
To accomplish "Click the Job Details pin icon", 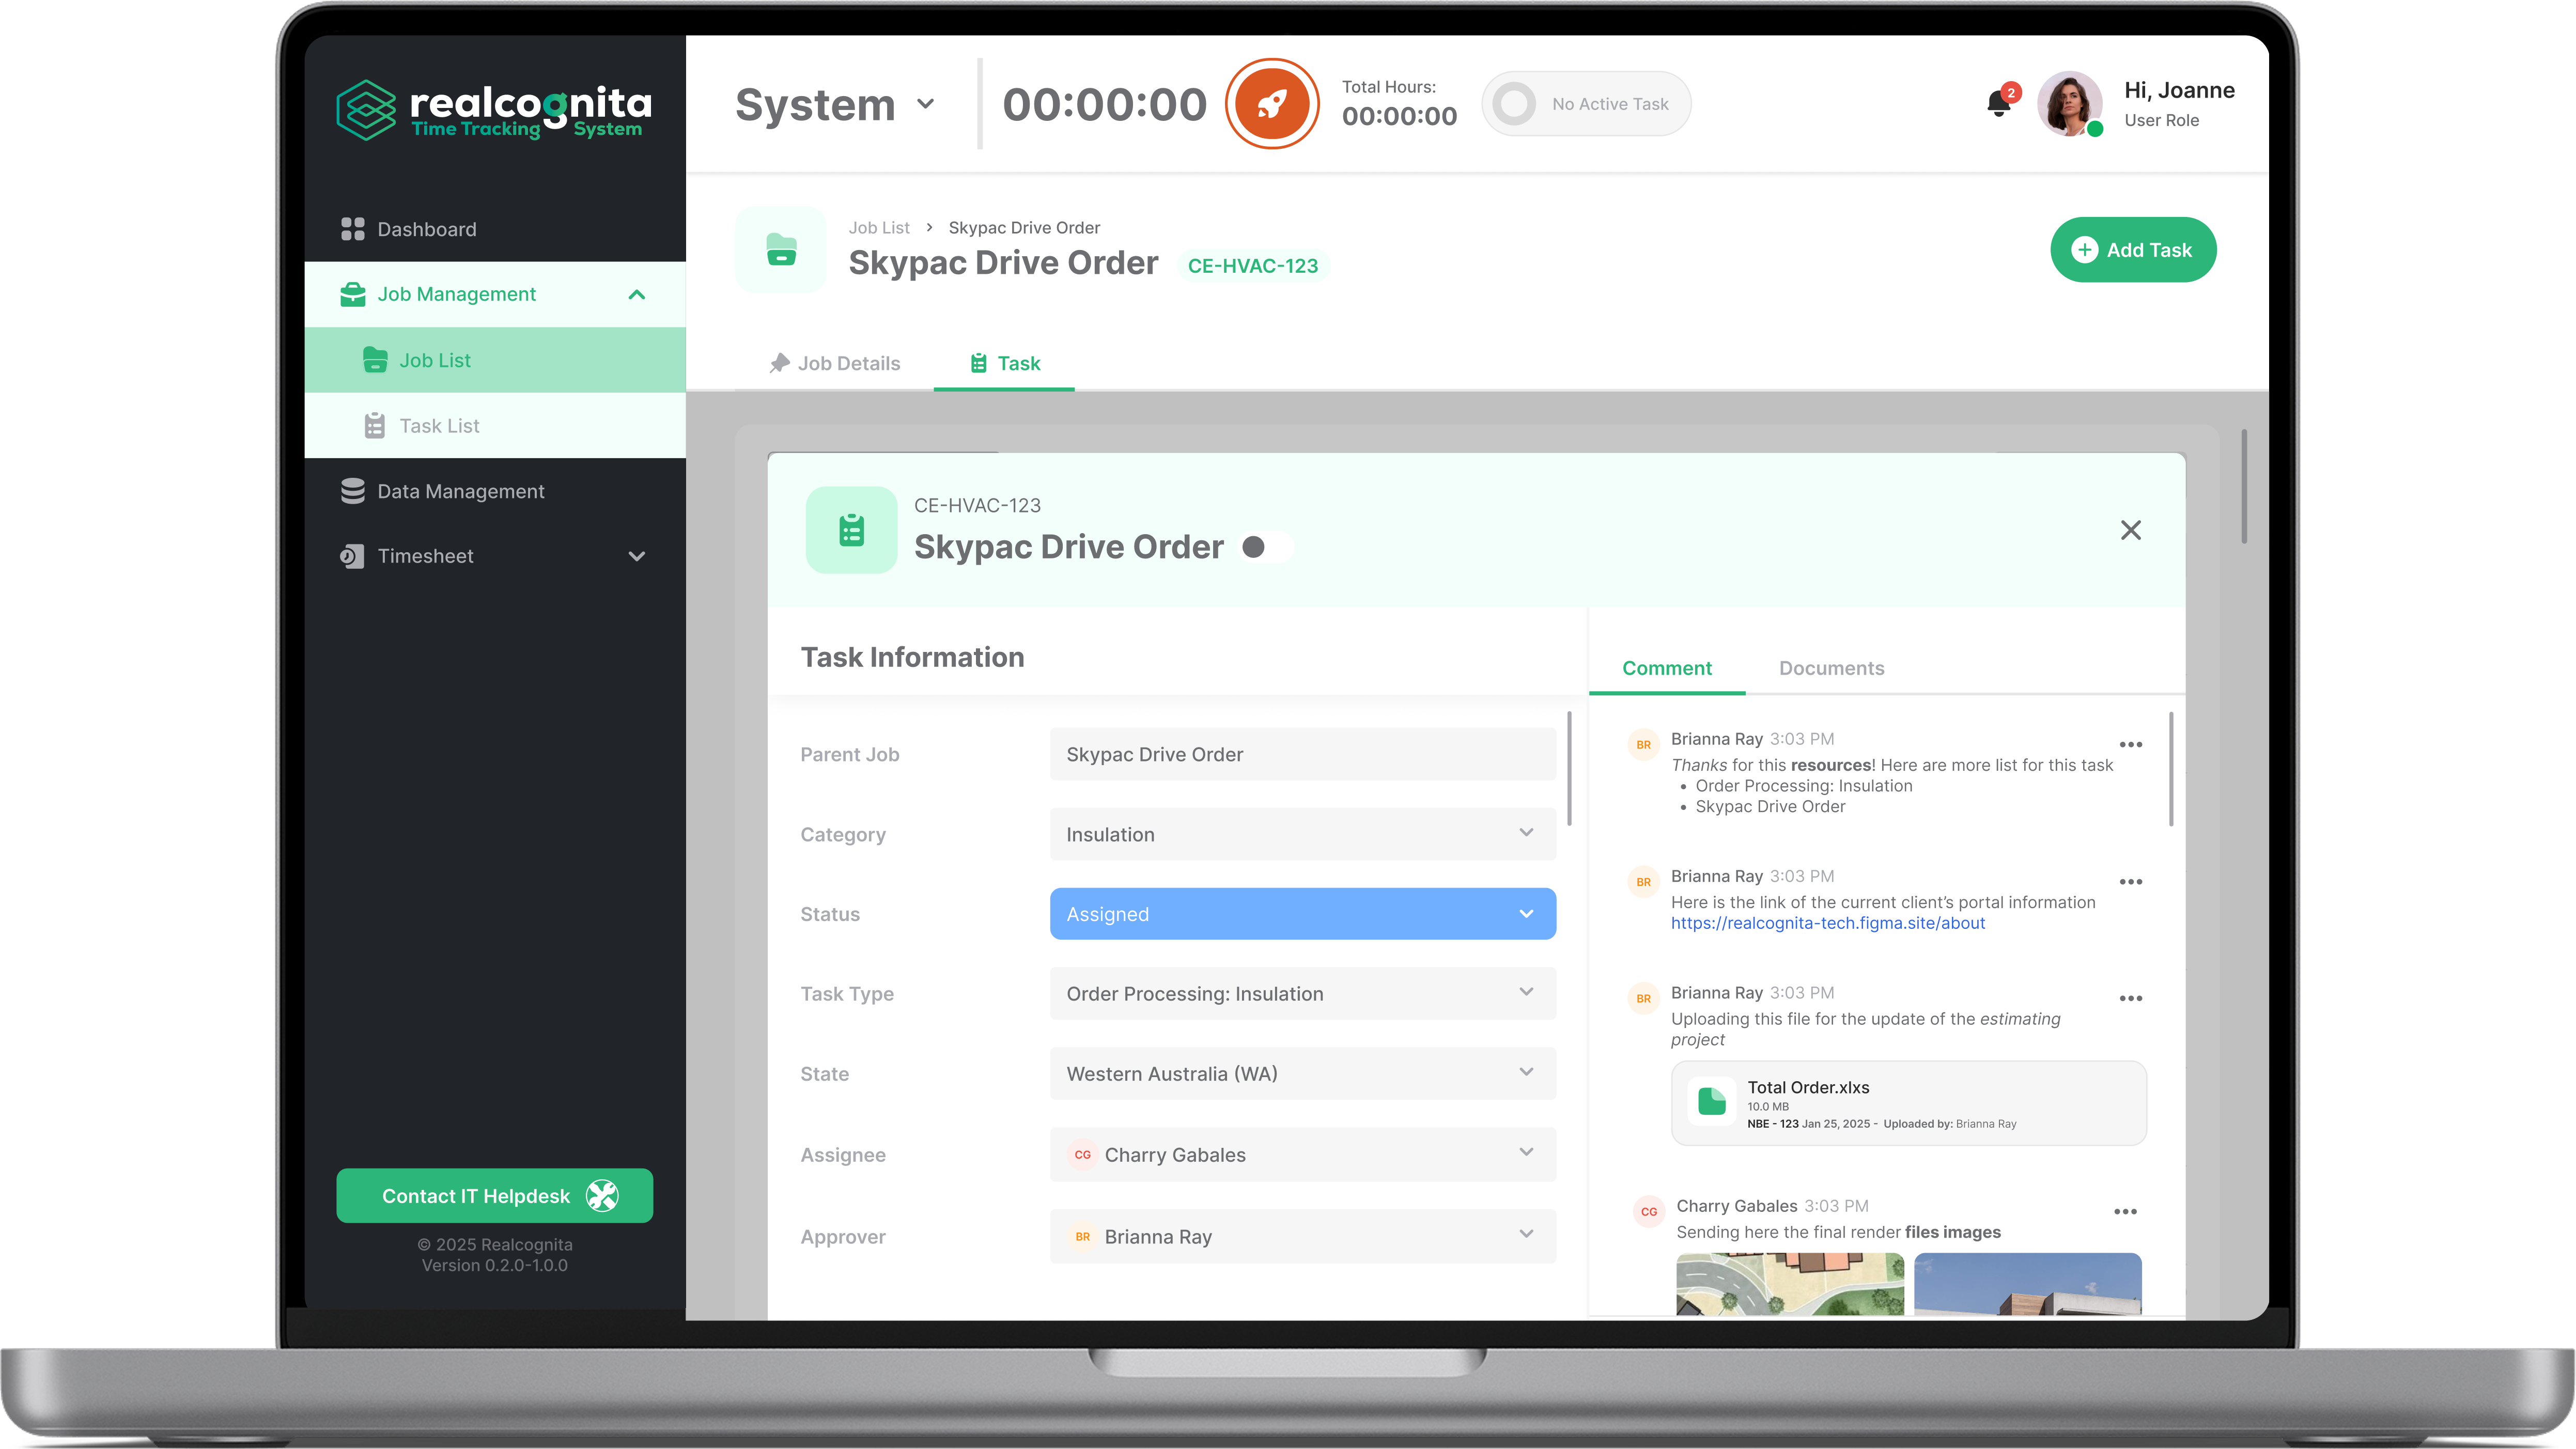I will (779, 363).
